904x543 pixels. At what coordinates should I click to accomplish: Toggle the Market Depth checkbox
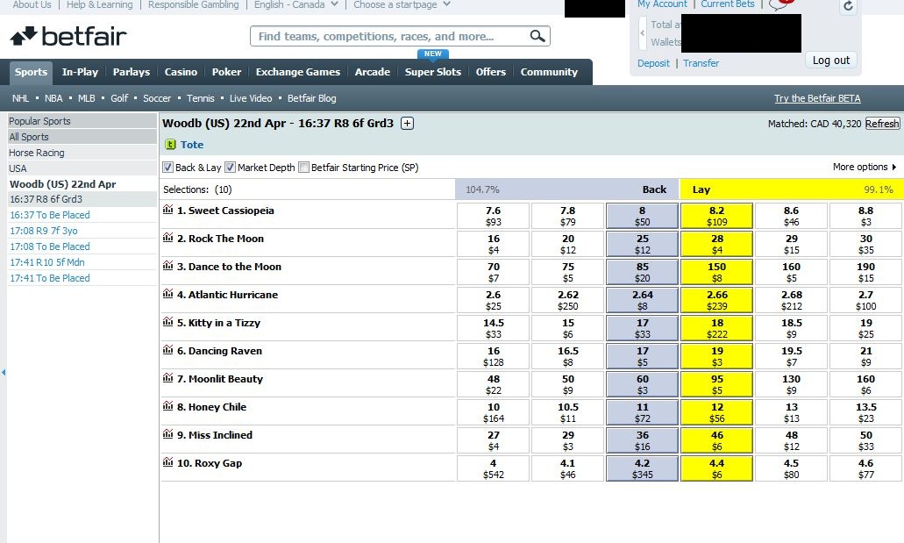(230, 168)
